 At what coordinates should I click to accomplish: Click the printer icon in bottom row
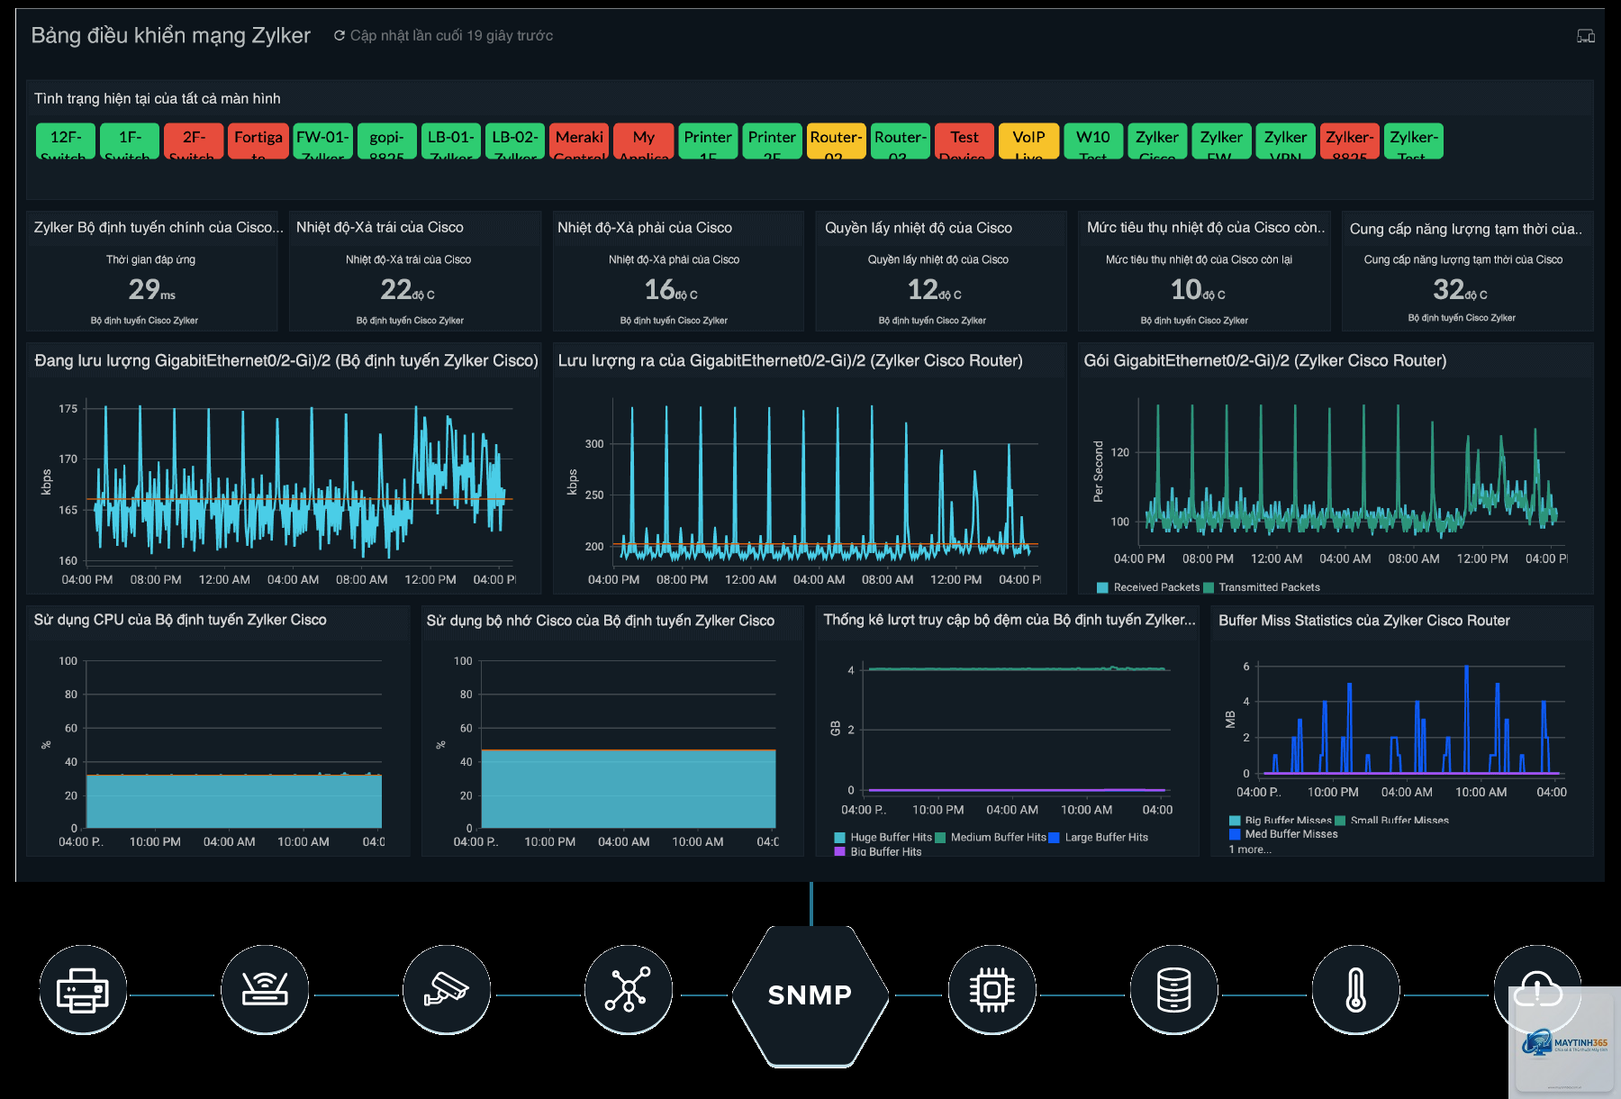coord(83,990)
